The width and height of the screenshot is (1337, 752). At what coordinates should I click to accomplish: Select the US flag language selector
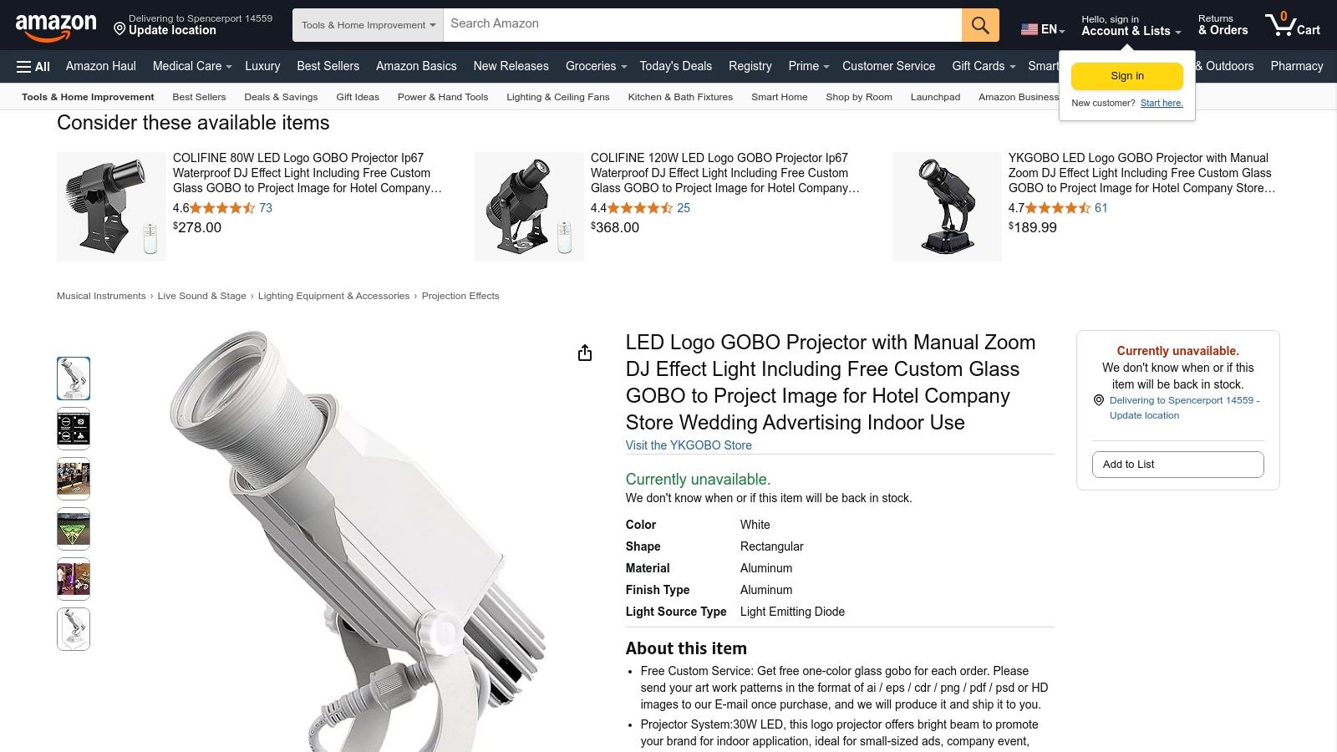coord(1043,29)
